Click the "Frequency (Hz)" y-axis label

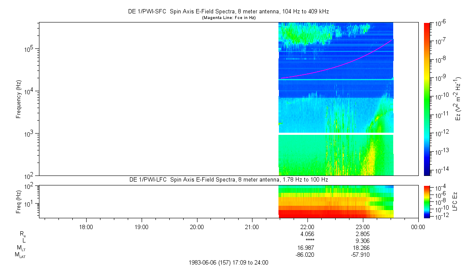point(19,99)
